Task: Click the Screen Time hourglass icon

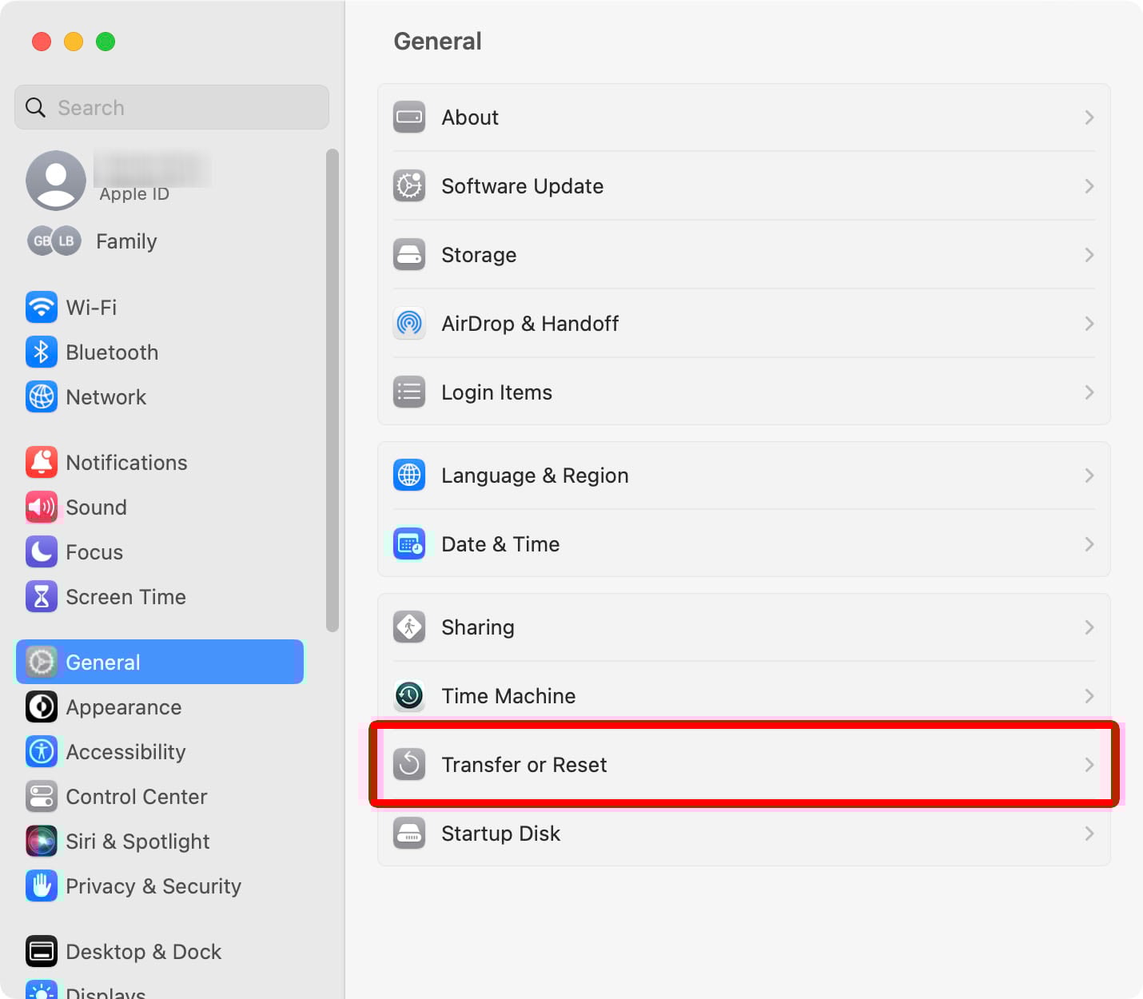Action: [x=41, y=597]
